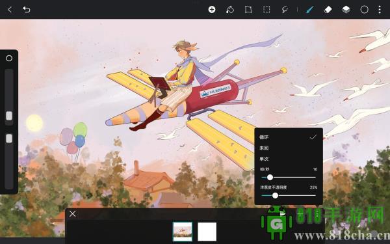Open the layers panel
This screenshot has width=390, height=244.
pos(346,10)
